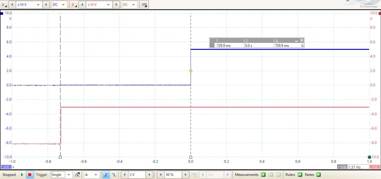The width and height of the screenshot is (381, 179).
Task: Select the falling edge trigger icon
Action: tap(113, 175)
